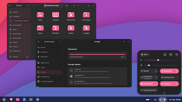The height and width of the screenshot is (102, 182).
Task: Open the view options dropdown arrow in Dateien
Action: 78,6
